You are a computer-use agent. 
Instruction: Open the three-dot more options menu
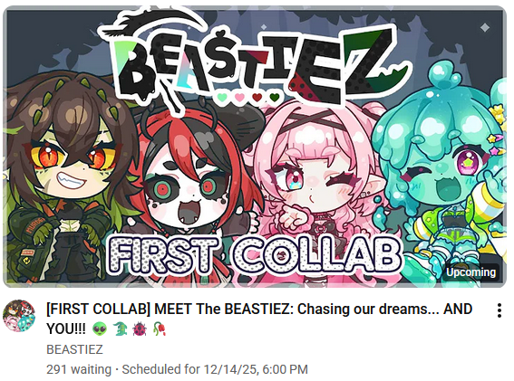tap(499, 310)
